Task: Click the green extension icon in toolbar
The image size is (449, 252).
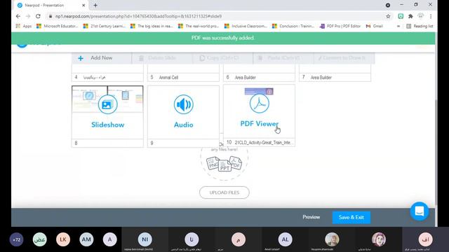Action: point(401,16)
